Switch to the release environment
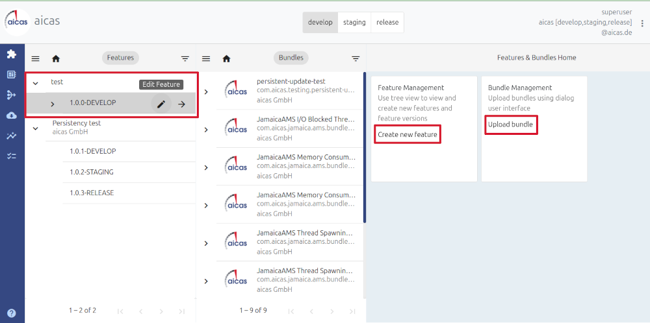The image size is (650, 323). (387, 22)
